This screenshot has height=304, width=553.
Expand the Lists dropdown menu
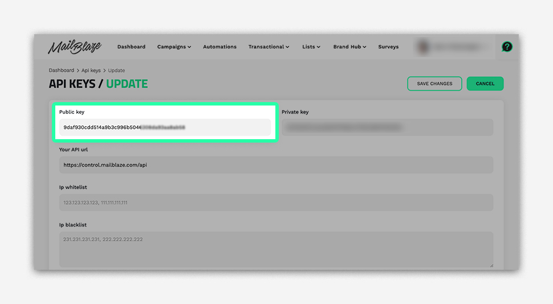click(x=311, y=47)
